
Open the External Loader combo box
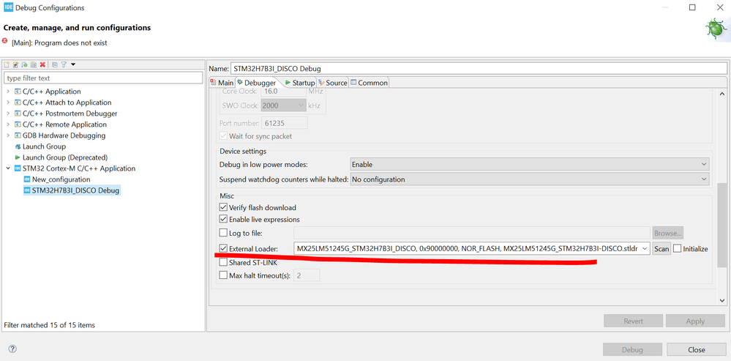coord(472,248)
